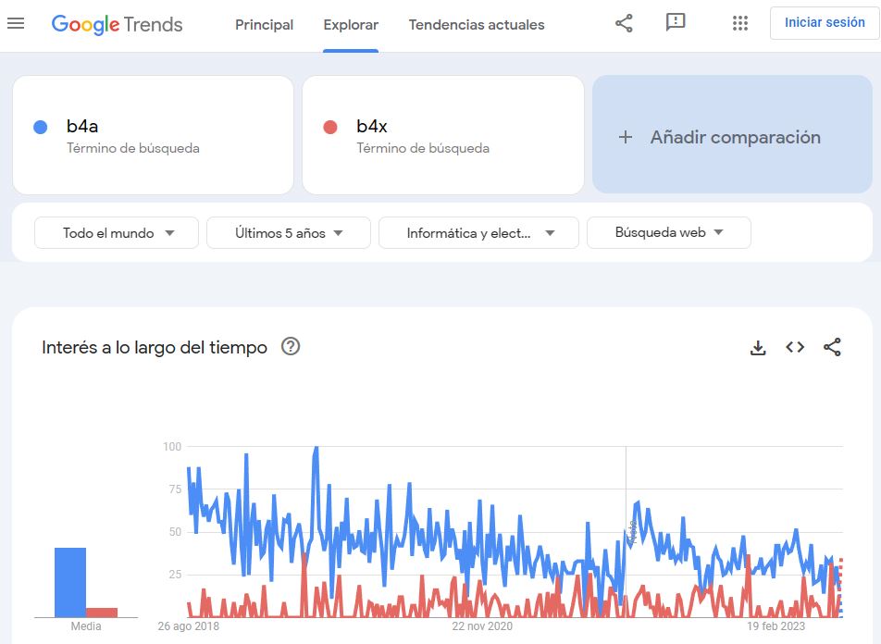Select the Explorar tab
The height and width of the screenshot is (644, 881).
351,25
